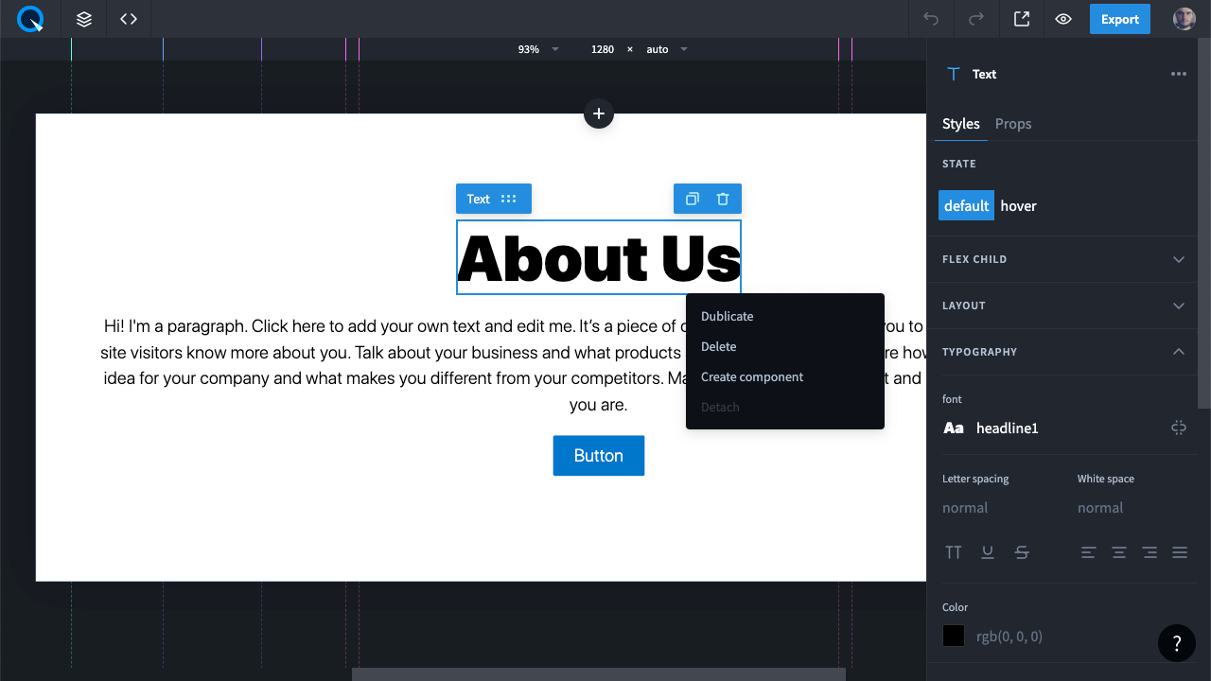Toggle strikethrough text formatting
The height and width of the screenshot is (681, 1211).
(x=1022, y=552)
